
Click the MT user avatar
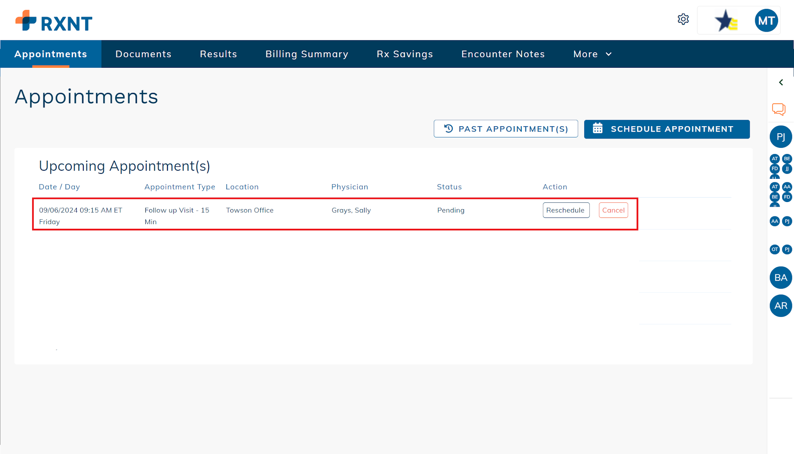point(766,21)
